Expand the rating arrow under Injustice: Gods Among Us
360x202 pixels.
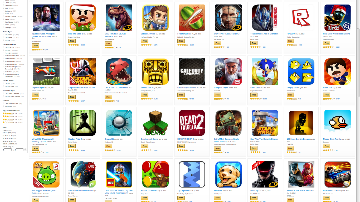44,50
